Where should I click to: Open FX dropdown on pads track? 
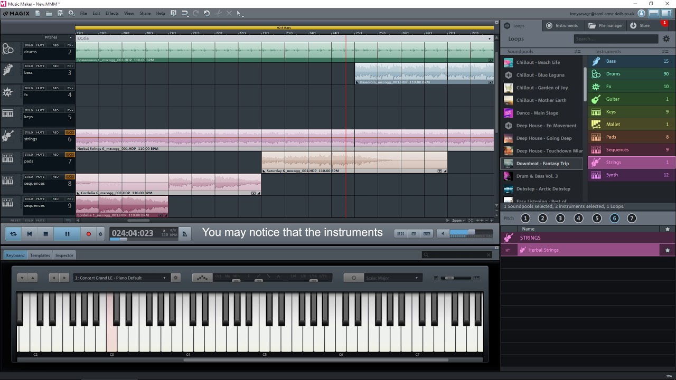[70, 155]
